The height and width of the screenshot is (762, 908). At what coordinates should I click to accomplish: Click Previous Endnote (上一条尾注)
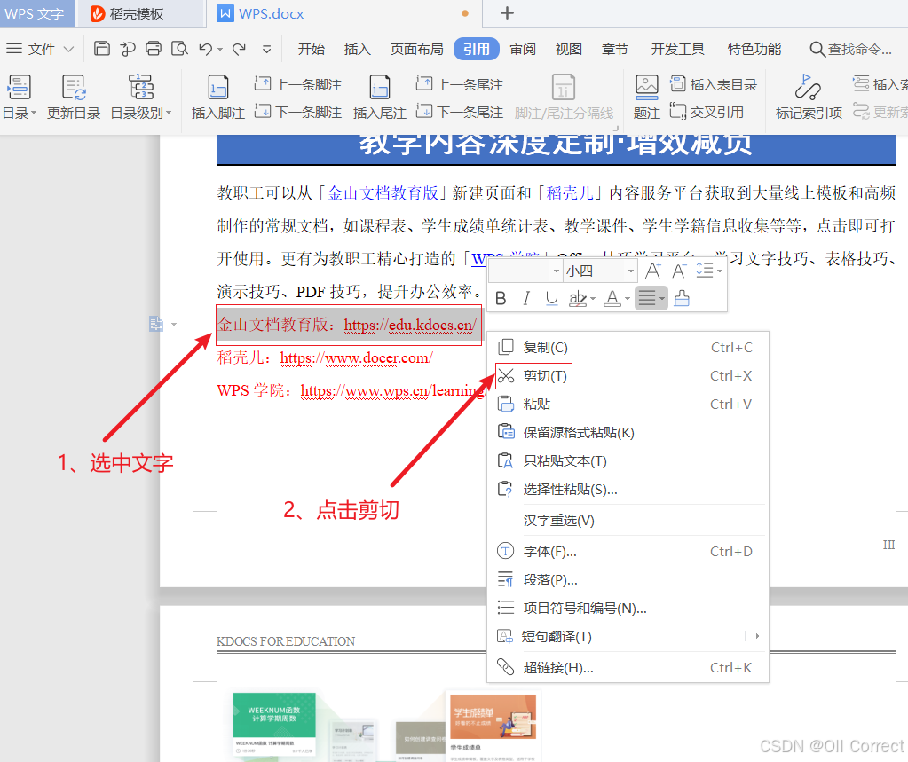(x=459, y=84)
